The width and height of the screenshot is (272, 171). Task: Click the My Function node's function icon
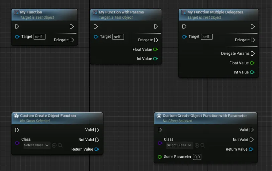16,12
